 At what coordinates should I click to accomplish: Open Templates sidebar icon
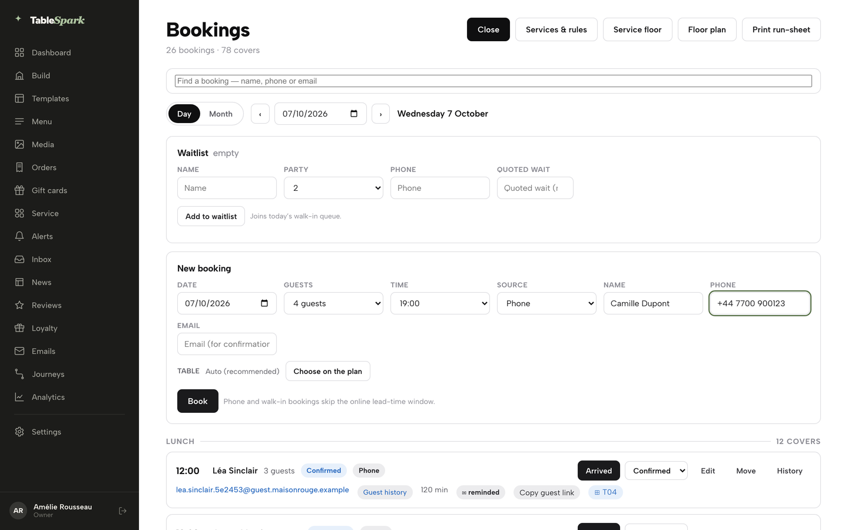[x=19, y=98]
